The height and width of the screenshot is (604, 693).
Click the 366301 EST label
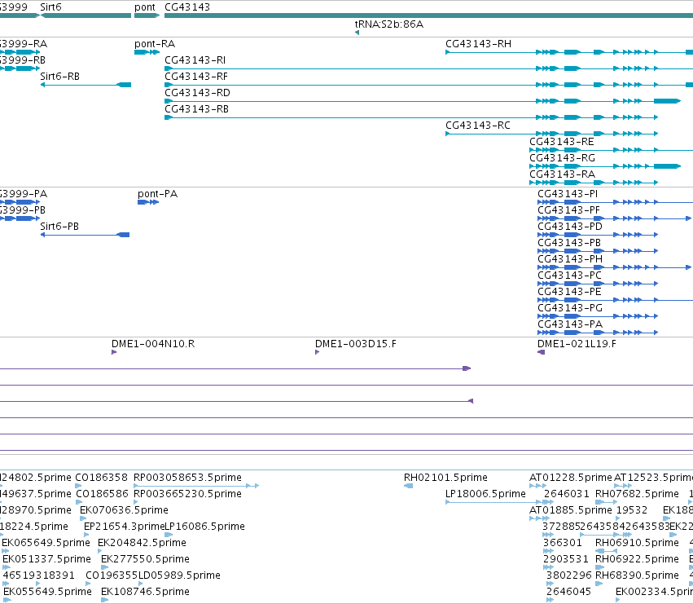click(x=563, y=543)
